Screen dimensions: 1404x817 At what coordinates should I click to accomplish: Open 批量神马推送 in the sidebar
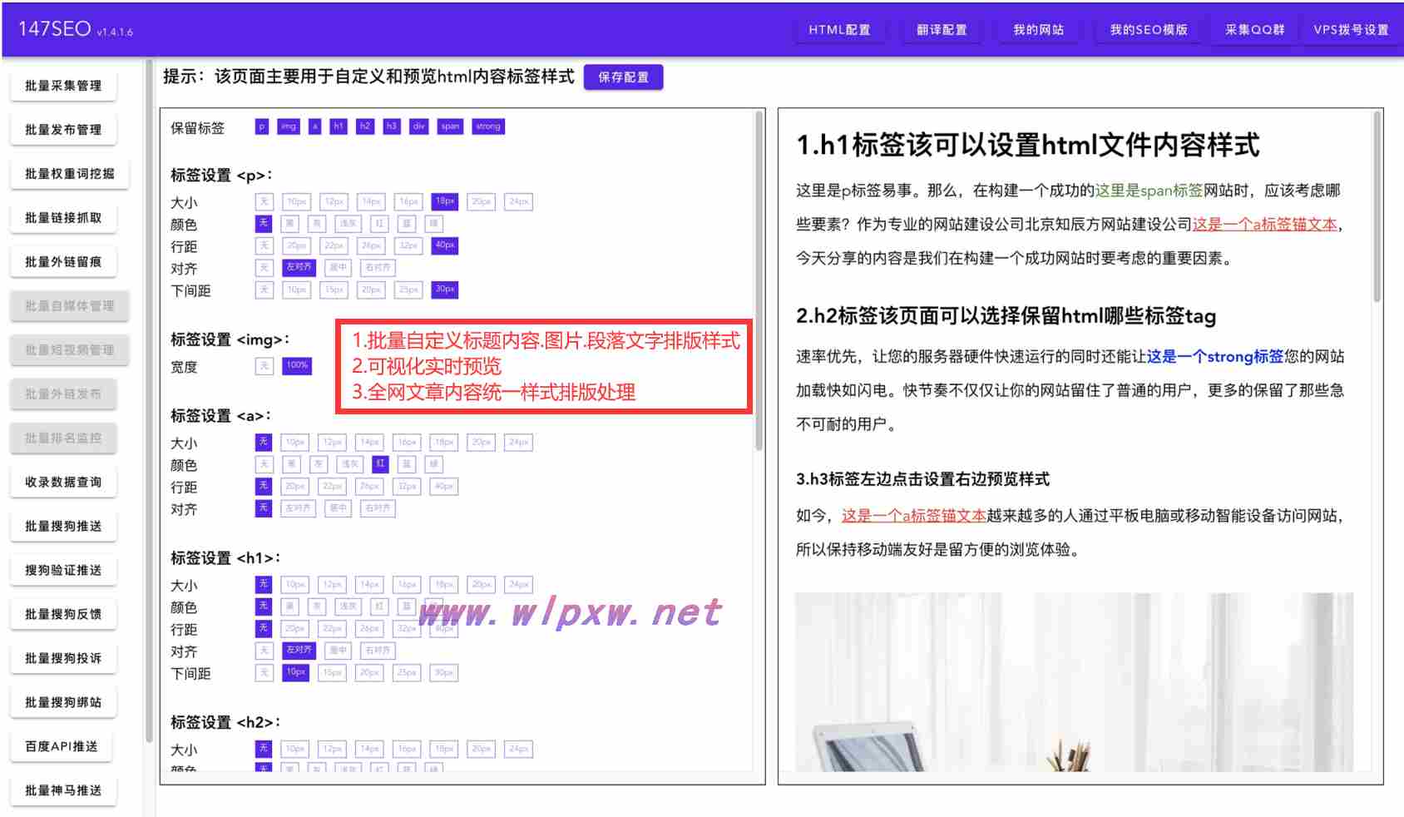[x=63, y=791]
